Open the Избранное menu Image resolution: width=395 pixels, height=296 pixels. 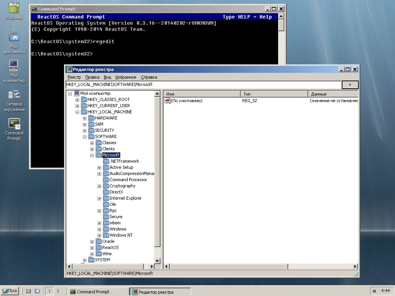pos(126,77)
